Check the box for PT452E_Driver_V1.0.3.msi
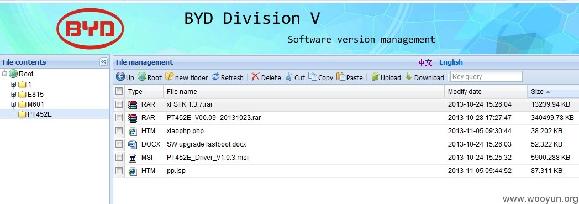Screen dimensions: 579x204 [x=119, y=158]
